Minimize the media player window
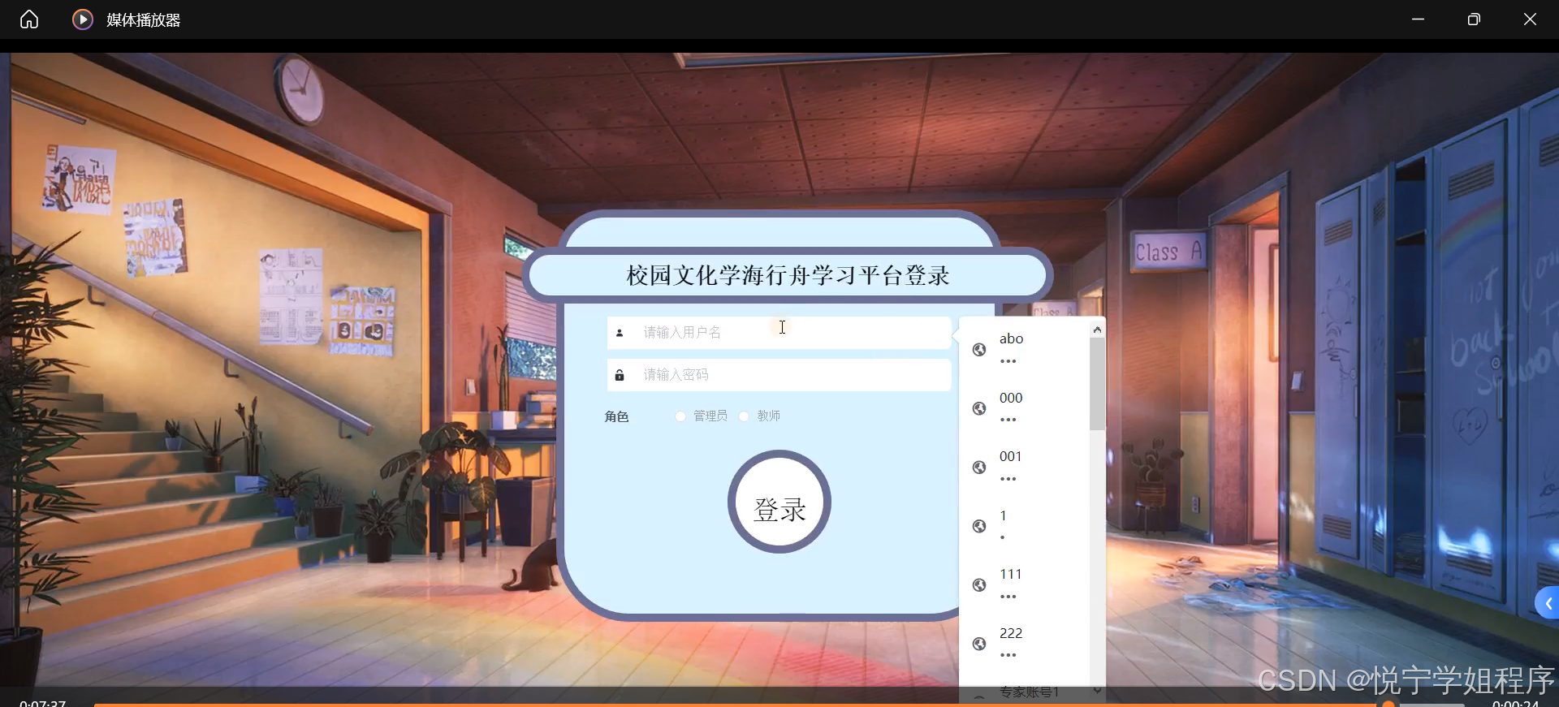This screenshot has width=1559, height=707. tap(1418, 19)
